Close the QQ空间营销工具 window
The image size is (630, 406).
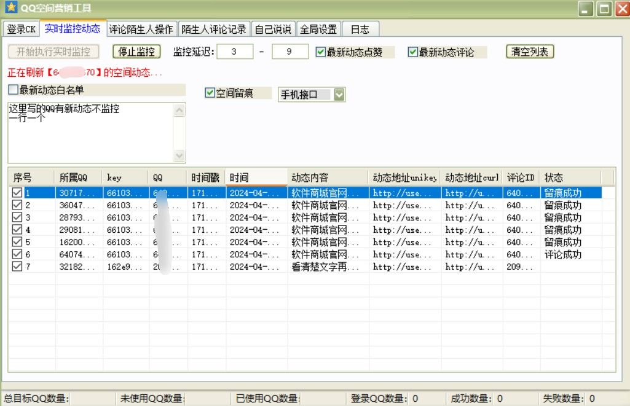(622, 9)
